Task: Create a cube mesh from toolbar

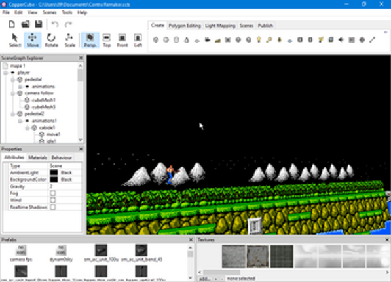Action: [156, 40]
